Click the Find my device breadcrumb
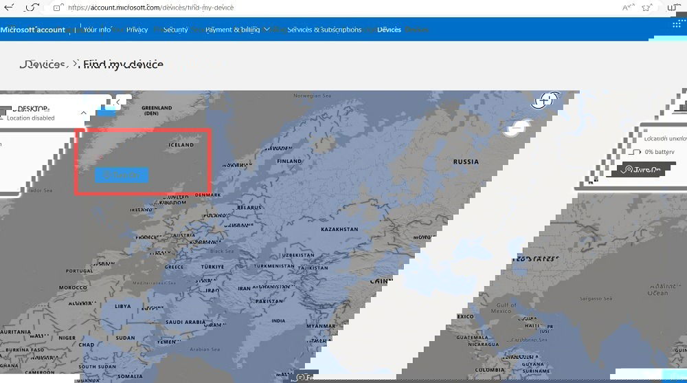 coord(123,65)
